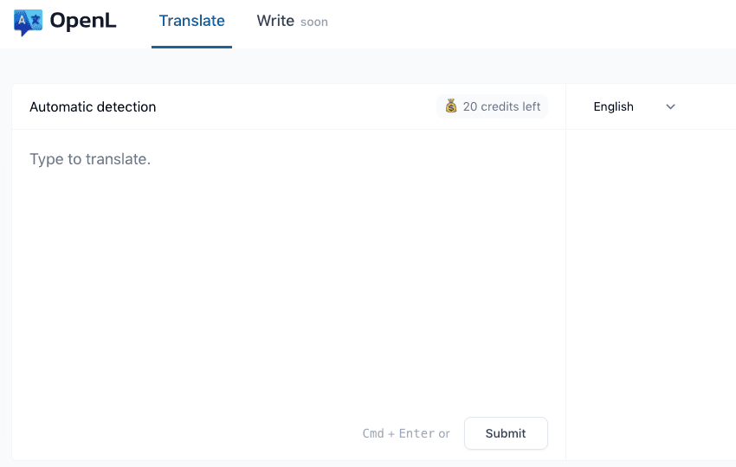Open the English target language dropdown
736x467 pixels.
[614, 107]
